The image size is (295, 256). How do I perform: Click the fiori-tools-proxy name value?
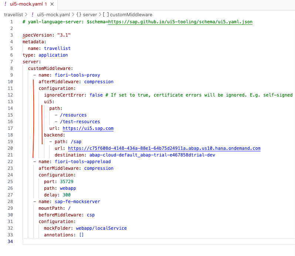coord(77,75)
